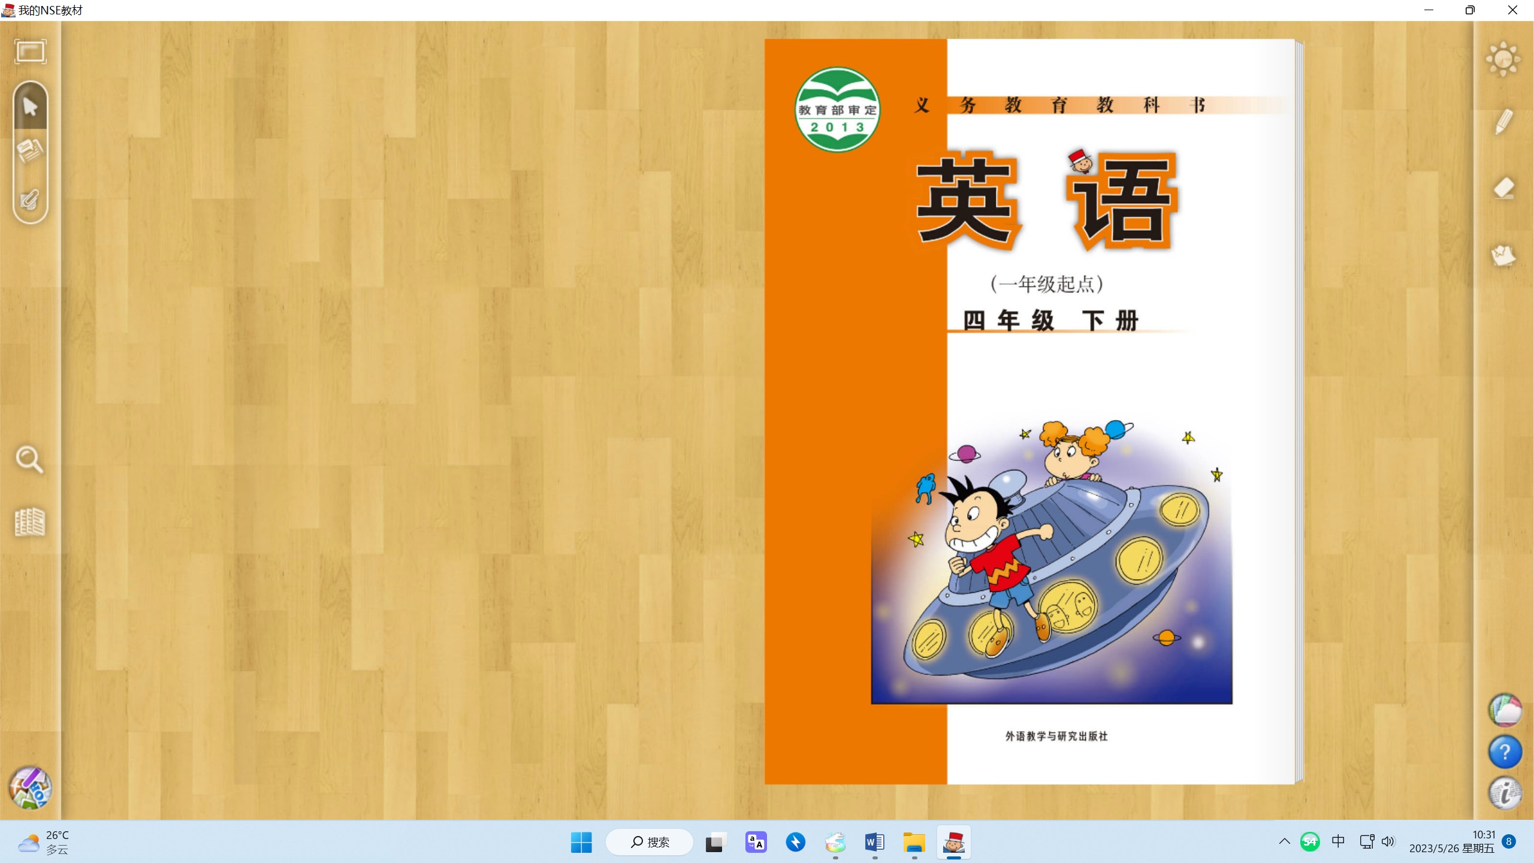Open the blue bird app on taskbar
Image resolution: width=1534 pixels, height=863 pixels.
click(795, 842)
